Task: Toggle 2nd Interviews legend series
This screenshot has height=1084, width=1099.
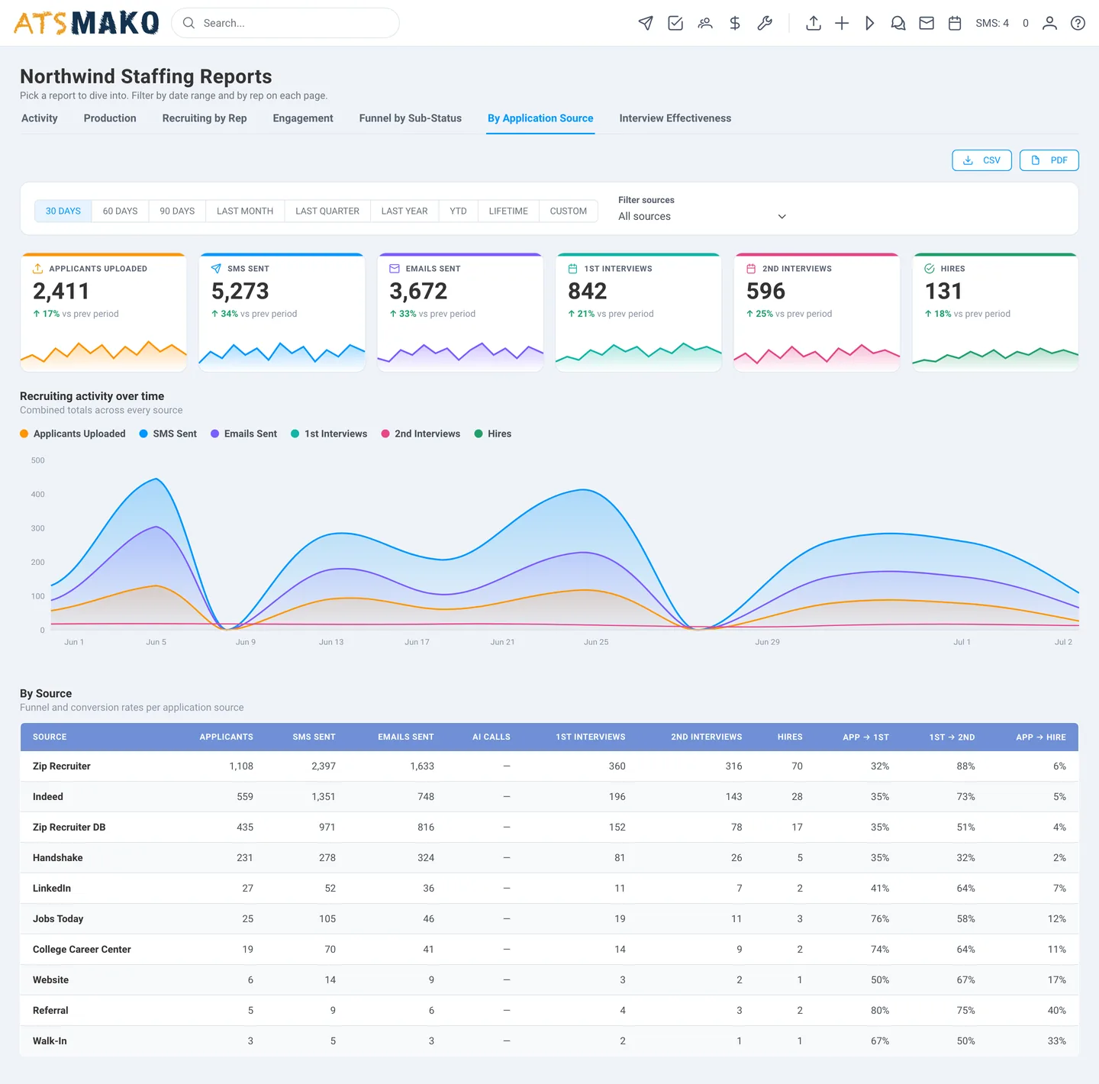Action: click(421, 434)
